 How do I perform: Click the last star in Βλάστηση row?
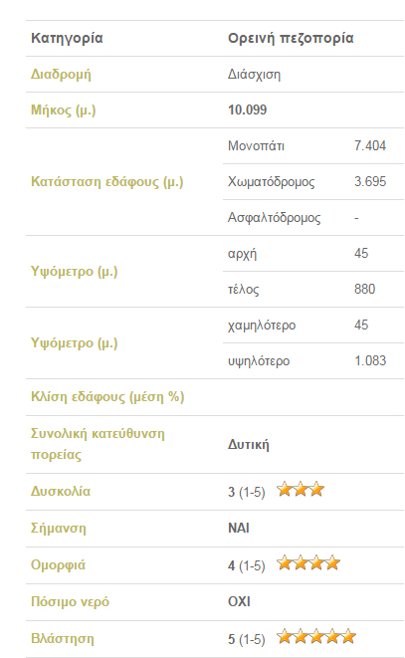pyautogui.click(x=348, y=637)
